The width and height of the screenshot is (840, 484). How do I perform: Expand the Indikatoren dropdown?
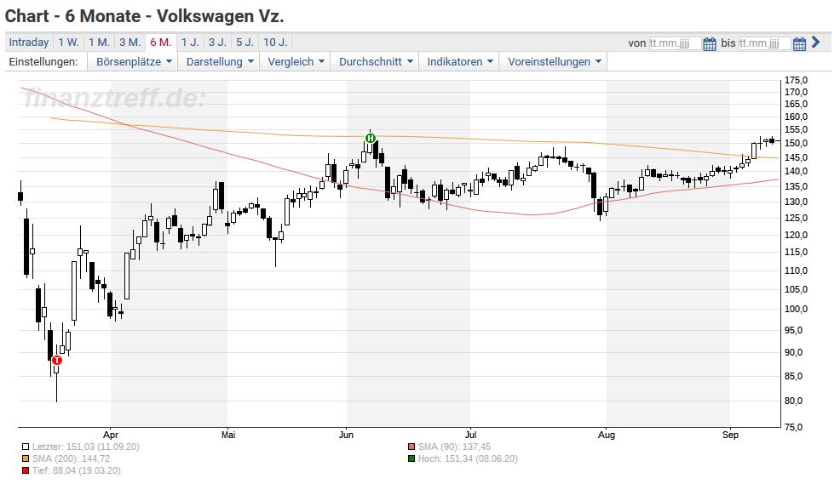click(459, 61)
